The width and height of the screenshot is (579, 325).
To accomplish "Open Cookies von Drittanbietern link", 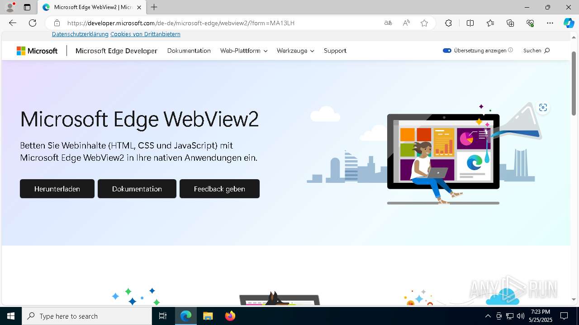I will pyautogui.click(x=145, y=34).
